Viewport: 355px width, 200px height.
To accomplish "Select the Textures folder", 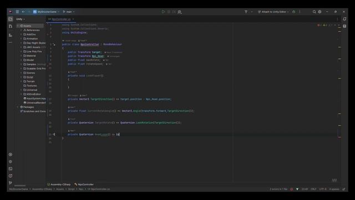I will click(x=30, y=86).
